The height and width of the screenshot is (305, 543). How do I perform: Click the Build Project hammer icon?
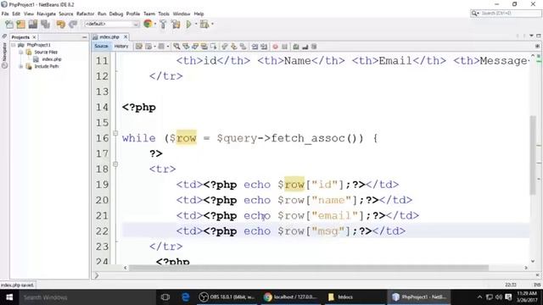pos(163,25)
